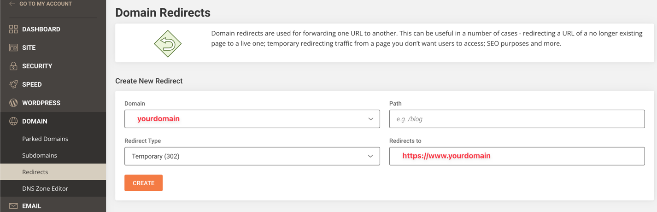
Task: Click into the Redirects to field
Action: (x=517, y=156)
